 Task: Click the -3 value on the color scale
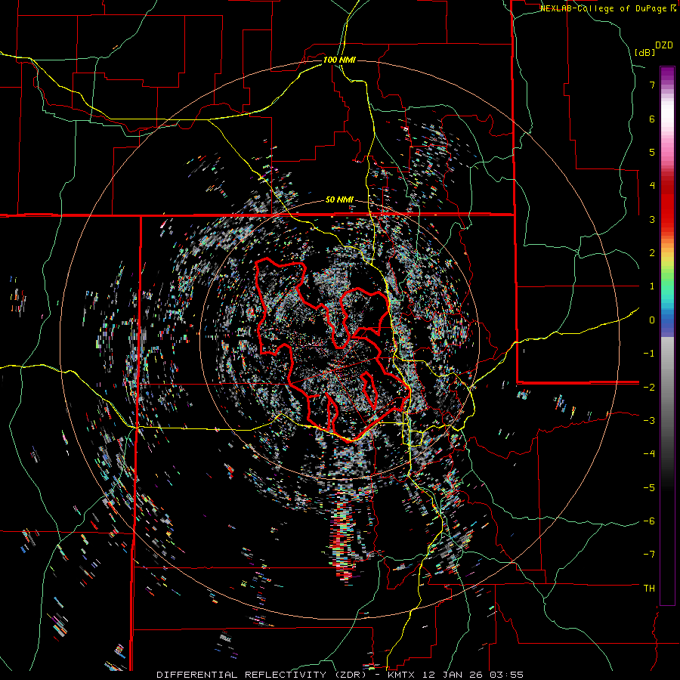click(x=649, y=421)
